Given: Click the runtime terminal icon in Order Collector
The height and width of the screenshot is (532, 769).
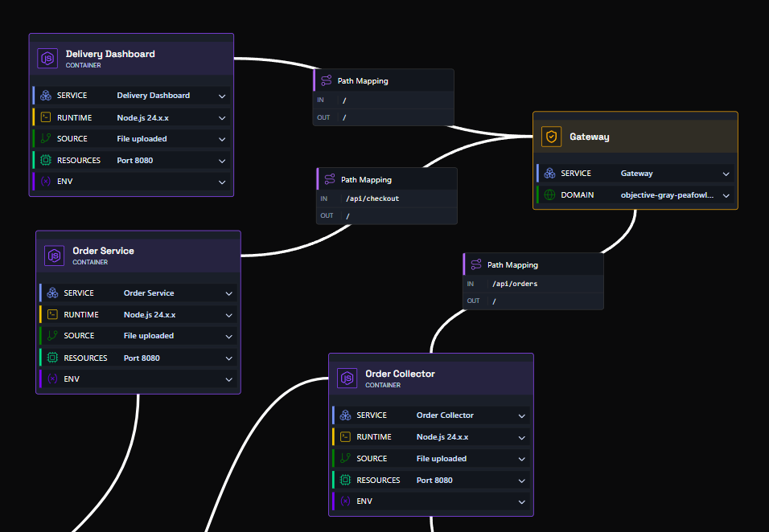Looking at the screenshot, I should (x=345, y=436).
